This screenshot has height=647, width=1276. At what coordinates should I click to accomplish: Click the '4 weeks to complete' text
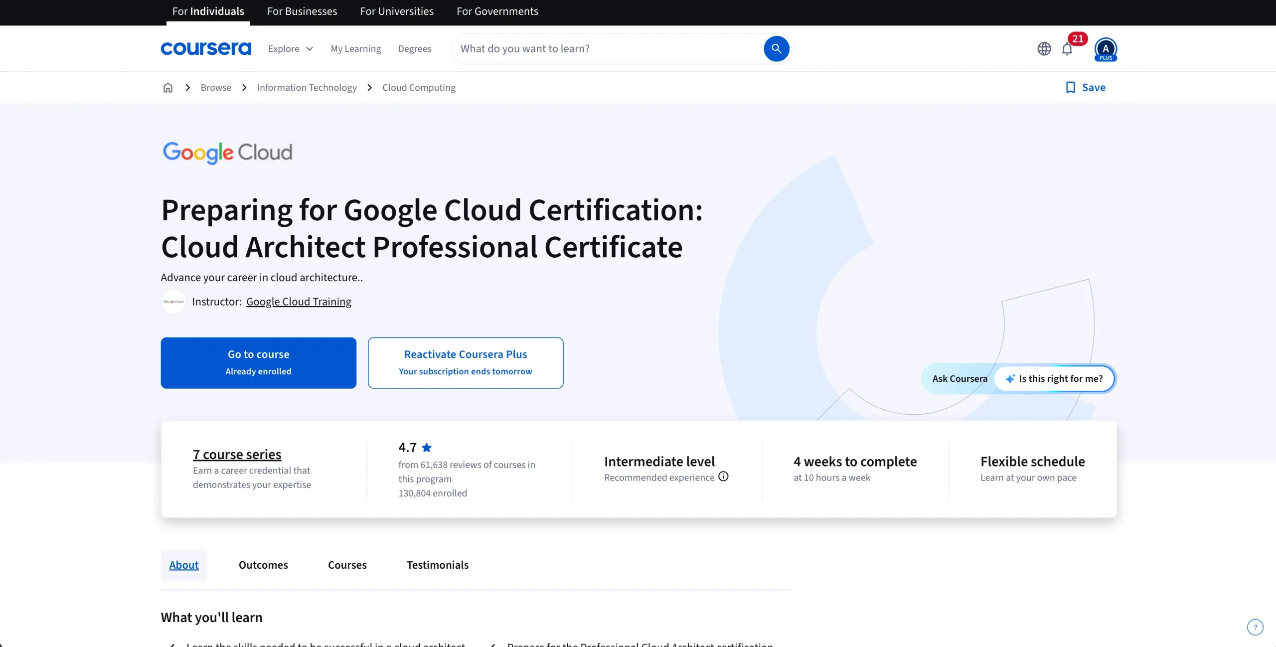tap(855, 462)
